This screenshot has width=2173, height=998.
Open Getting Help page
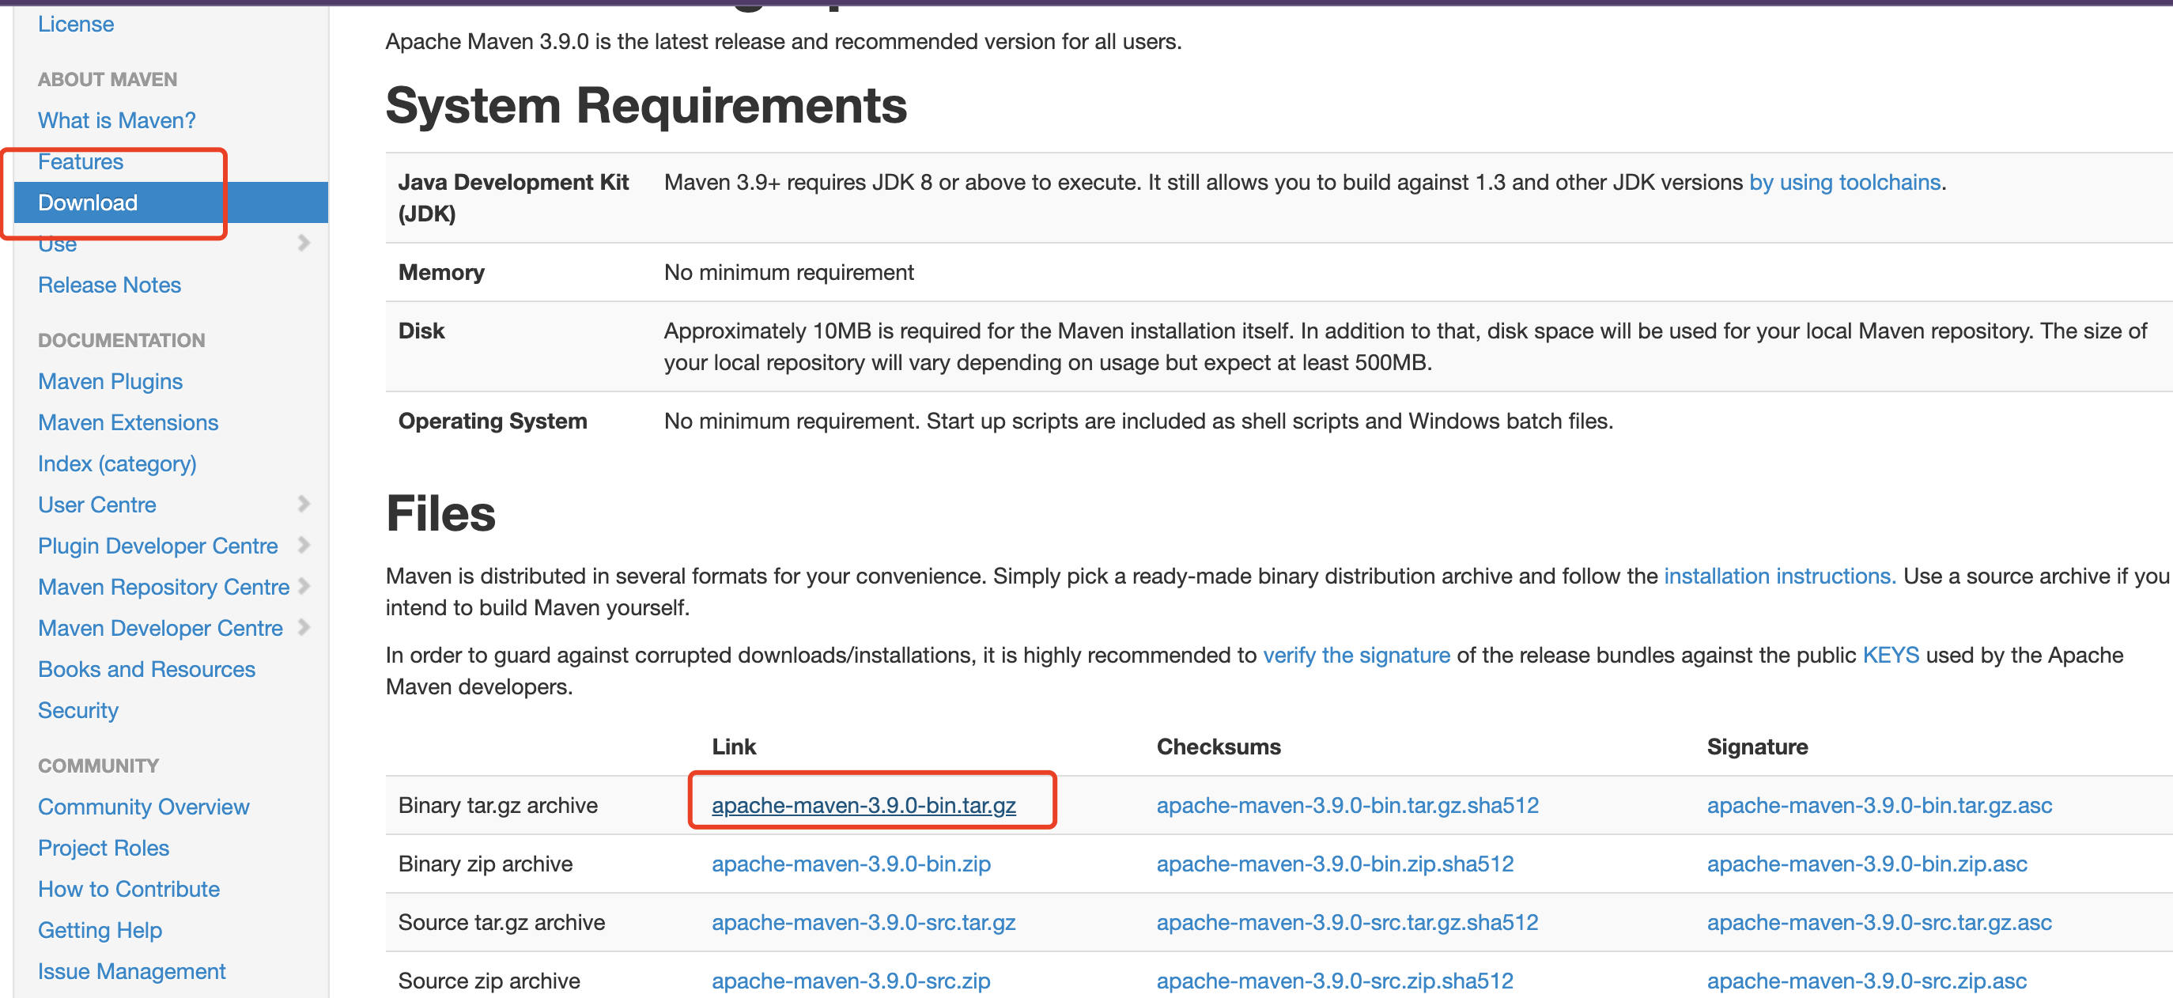[100, 930]
